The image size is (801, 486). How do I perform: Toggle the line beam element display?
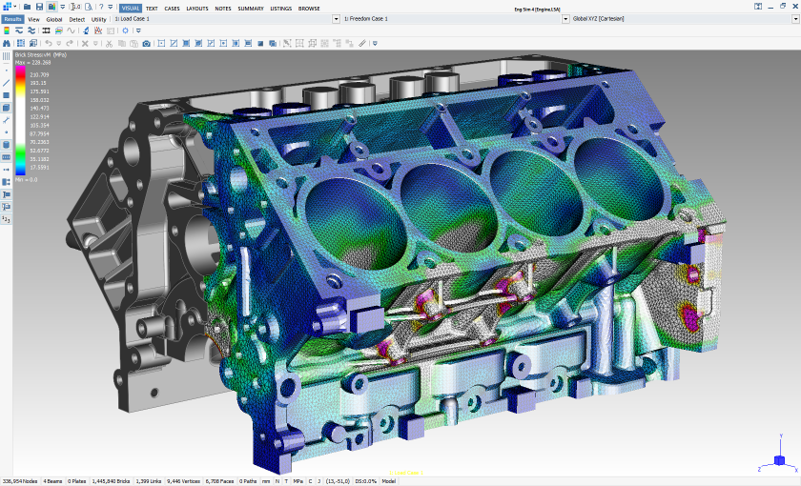pos(7,83)
